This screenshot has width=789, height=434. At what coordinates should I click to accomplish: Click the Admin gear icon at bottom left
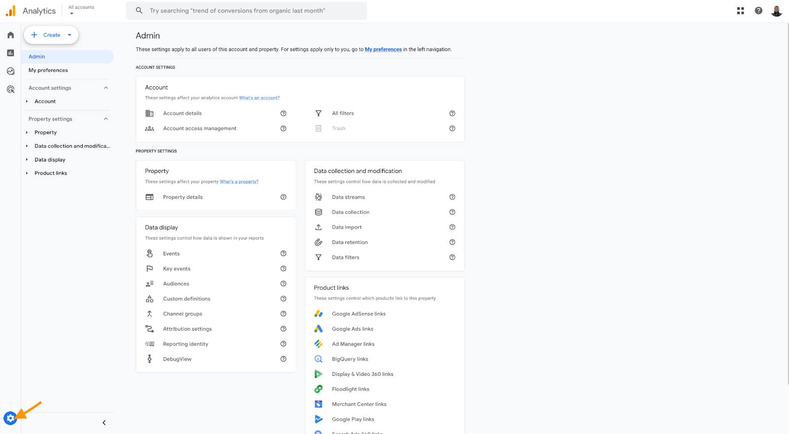pyautogui.click(x=10, y=418)
